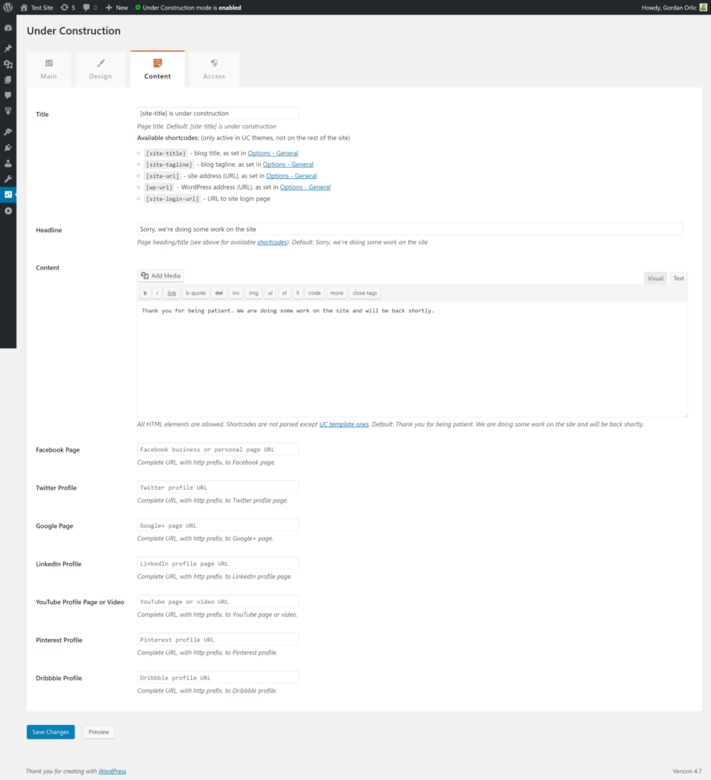Click the close tags button

coord(365,293)
